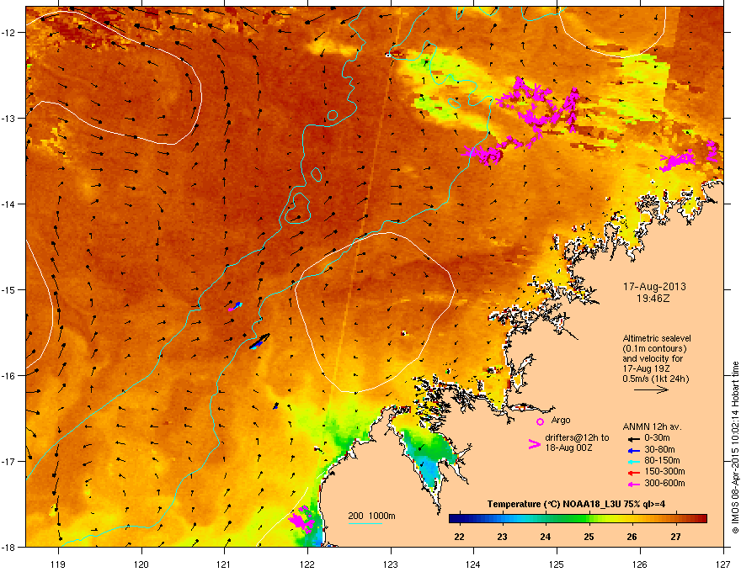Click the 'ANMN 12h av.' legend heading
The image size is (741, 572).
[x=652, y=427]
